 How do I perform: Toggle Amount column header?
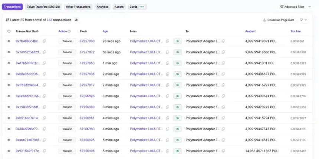250,31
